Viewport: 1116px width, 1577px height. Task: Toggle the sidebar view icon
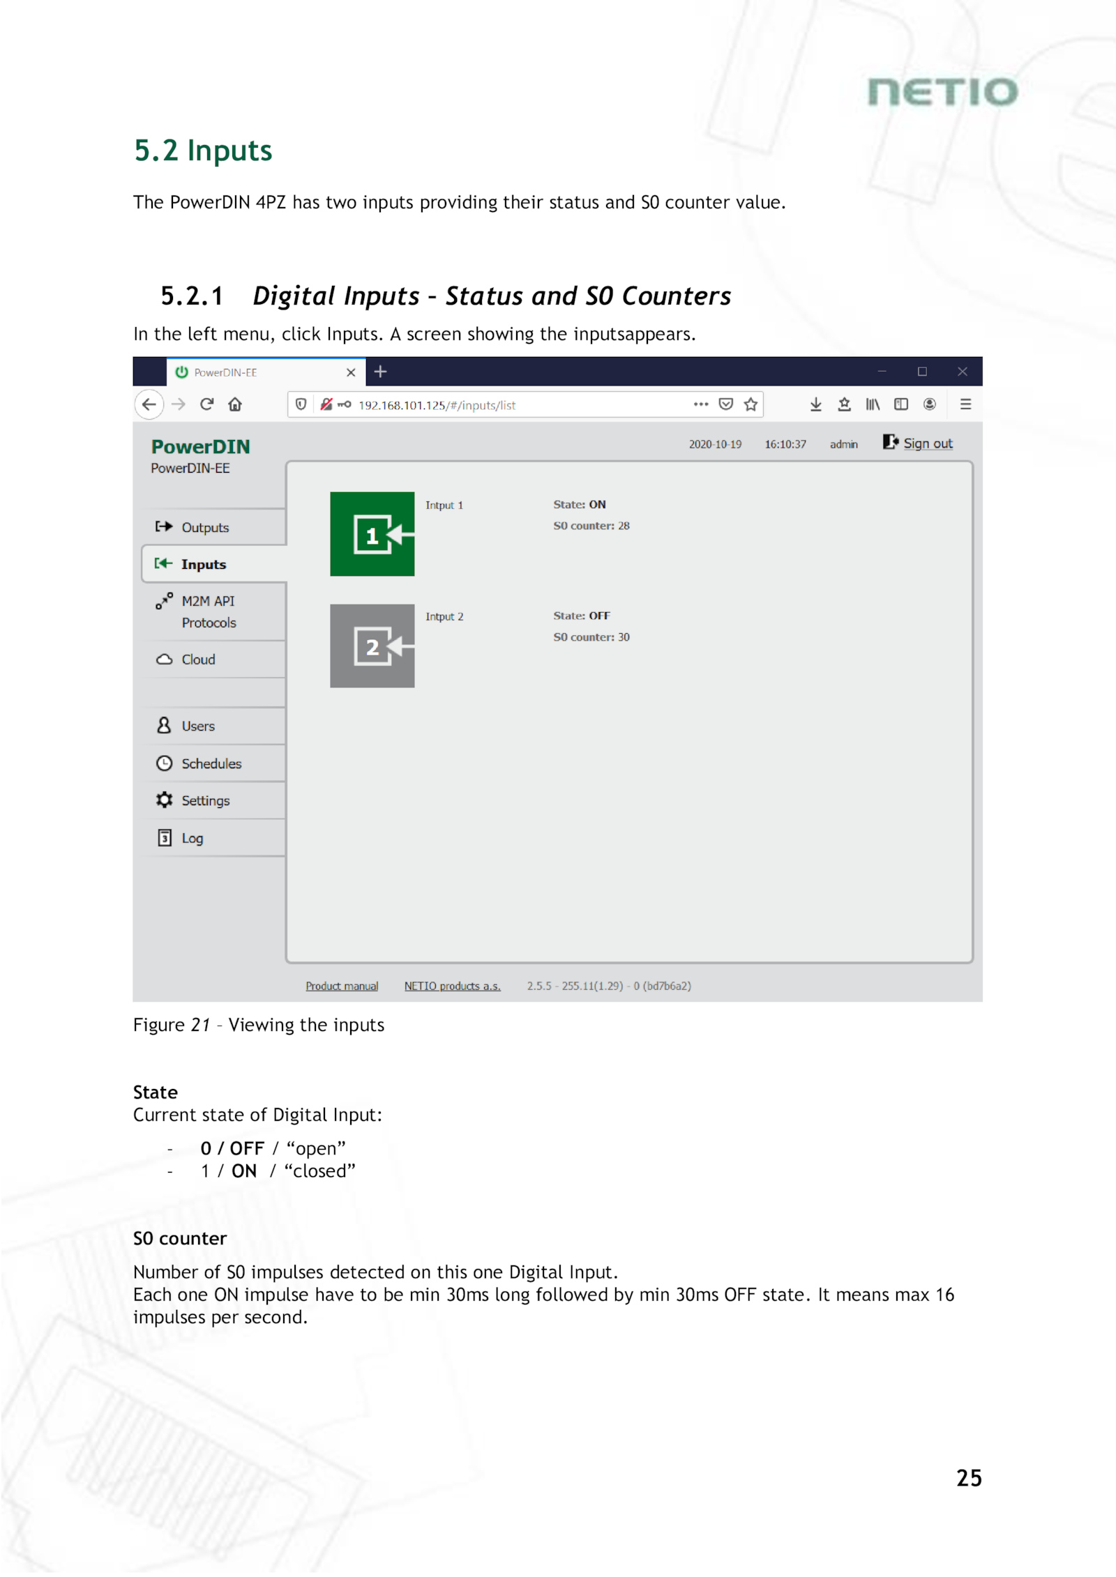tap(901, 404)
